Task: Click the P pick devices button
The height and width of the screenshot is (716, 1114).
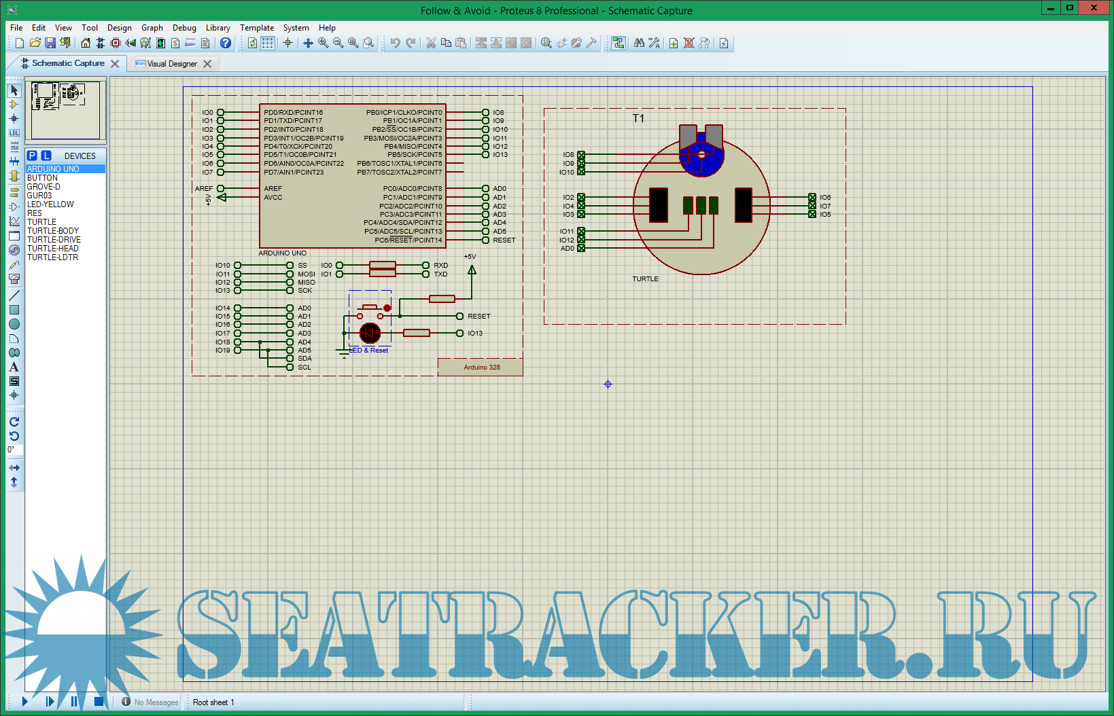Action: pos(32,156)
